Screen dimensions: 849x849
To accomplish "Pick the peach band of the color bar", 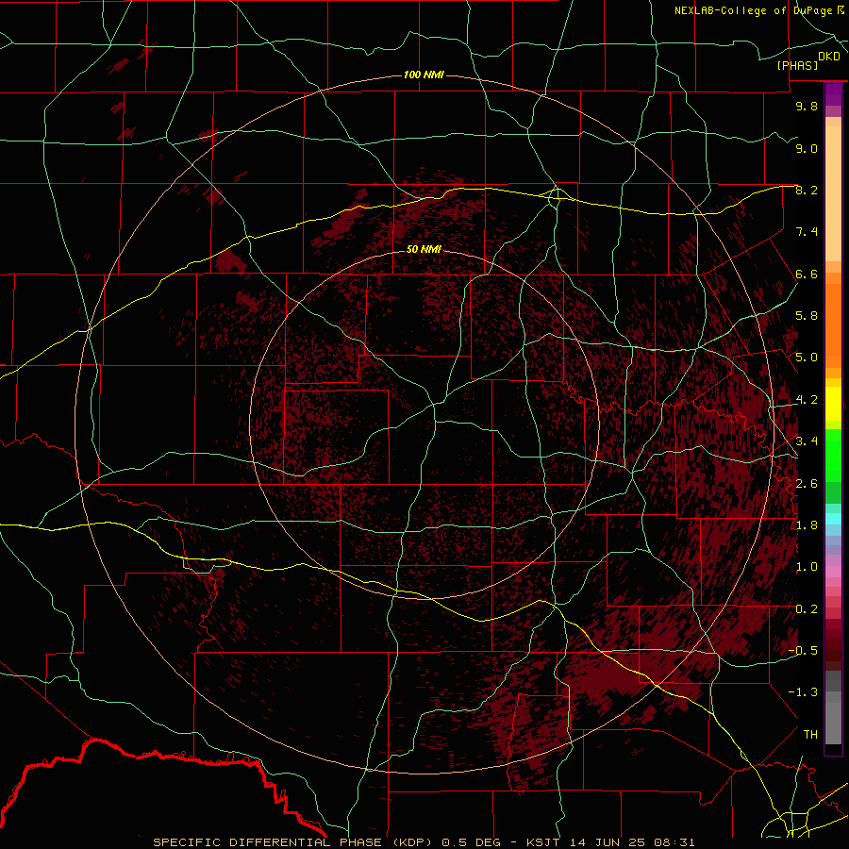I will (833, 193).
